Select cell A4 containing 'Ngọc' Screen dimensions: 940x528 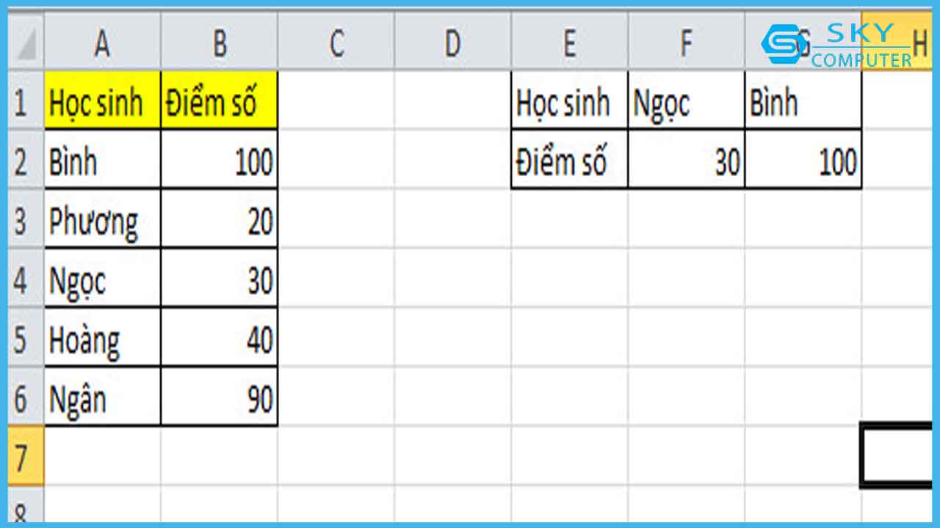pyautogui.click(x=102, y=278)
